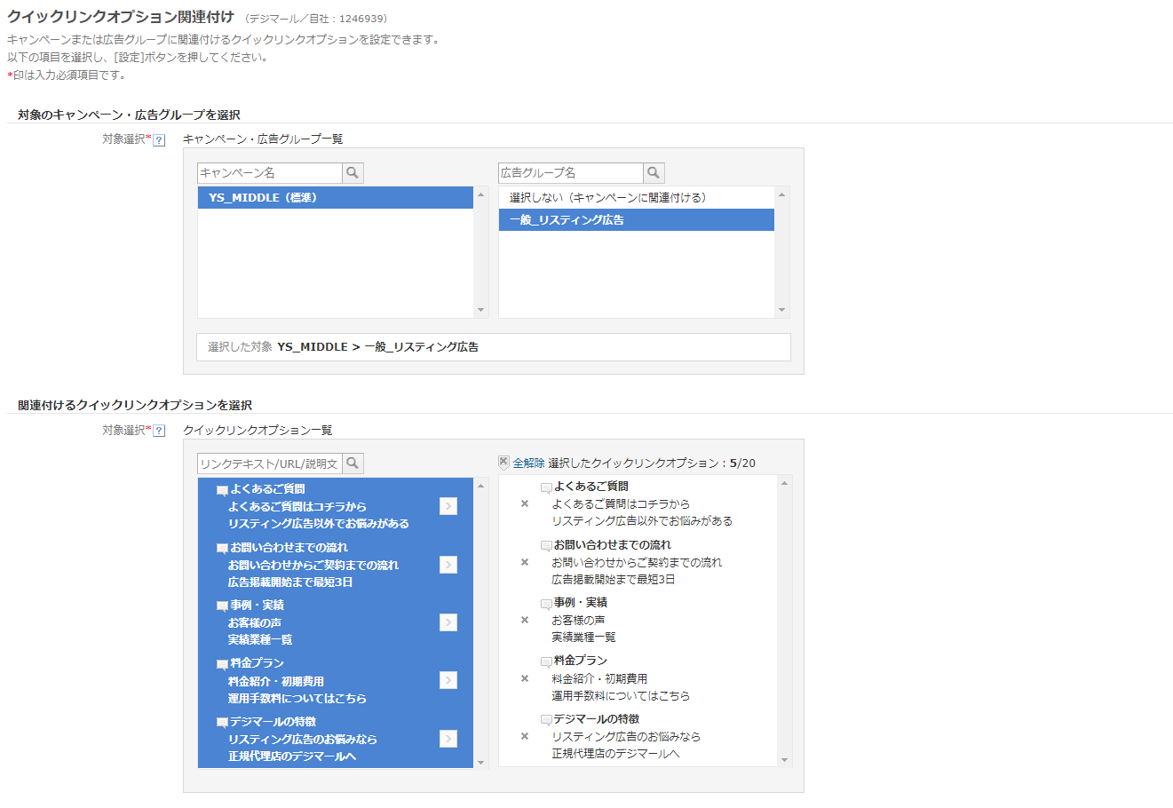Focus the キャンペーン名 search field
This screenshot has width=1173, height=808.
point(270,173)
